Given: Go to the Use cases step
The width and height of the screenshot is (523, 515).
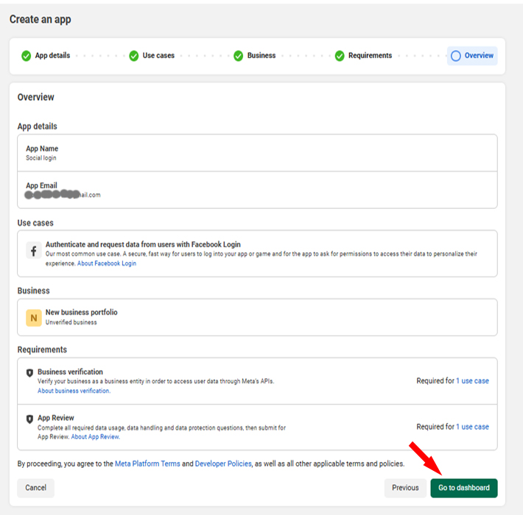Looking at the screenshot, I should click(x=158, y=56).
